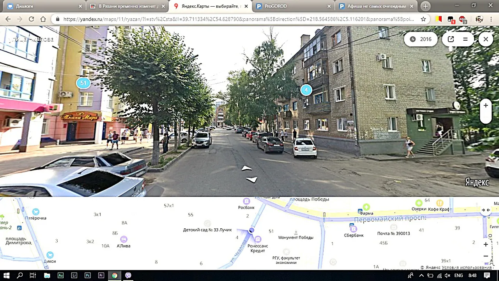Open Adobe Premiere from taskbar
The width and height of the screenshot is (499, 281).
[x=101, y=275]
